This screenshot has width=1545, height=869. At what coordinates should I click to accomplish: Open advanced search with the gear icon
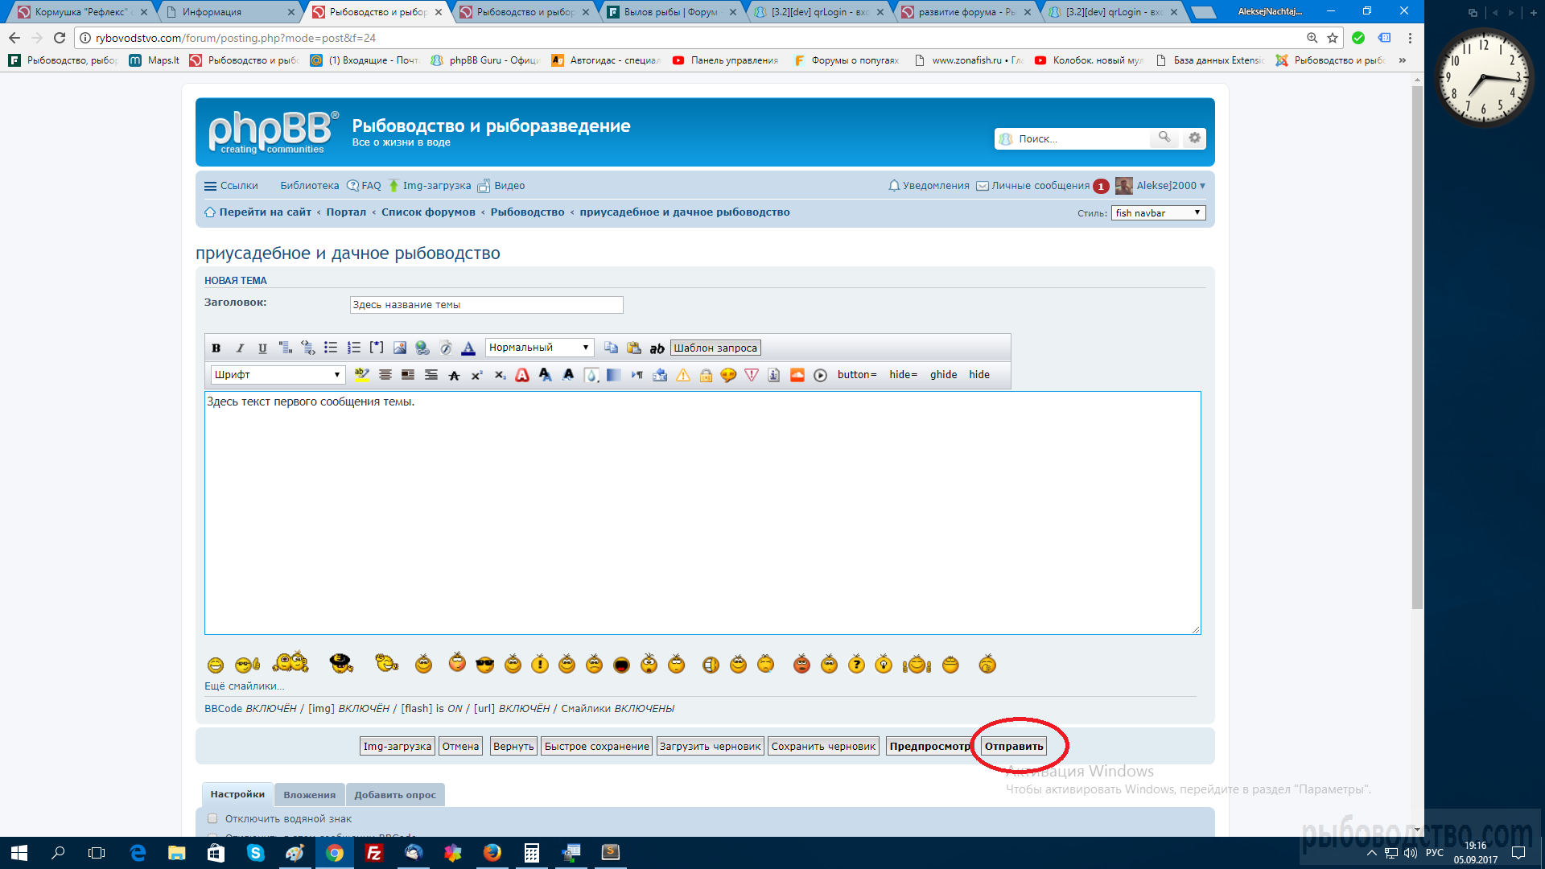tap(1194, 138)
